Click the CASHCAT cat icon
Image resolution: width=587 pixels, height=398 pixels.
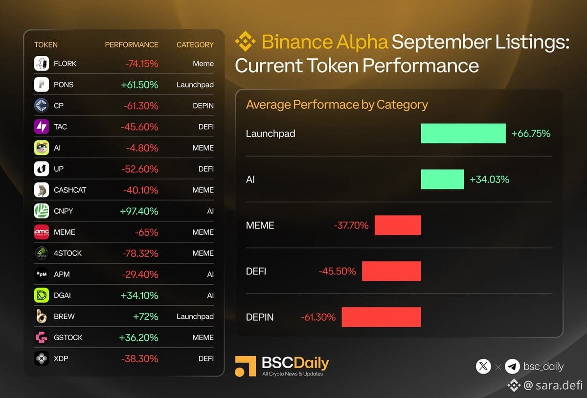42,190
